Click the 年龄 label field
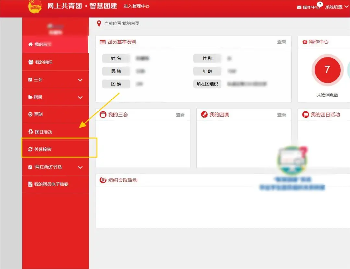The height and width of the screenshot is (269, 350). click(207, 71)
